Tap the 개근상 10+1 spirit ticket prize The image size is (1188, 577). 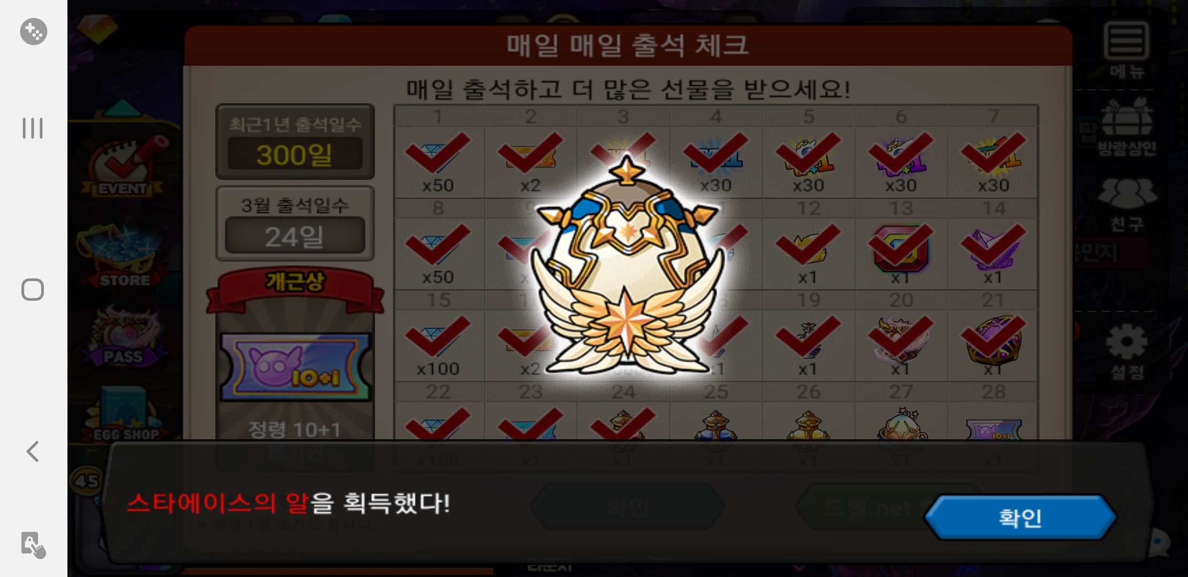click(x=295, y=367)
